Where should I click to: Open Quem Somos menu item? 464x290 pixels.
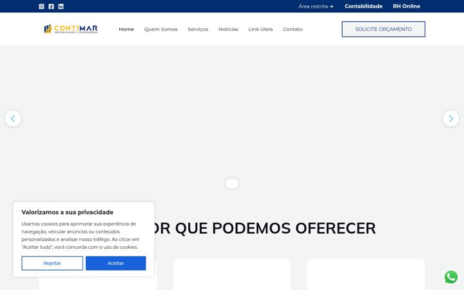point(161,29)
